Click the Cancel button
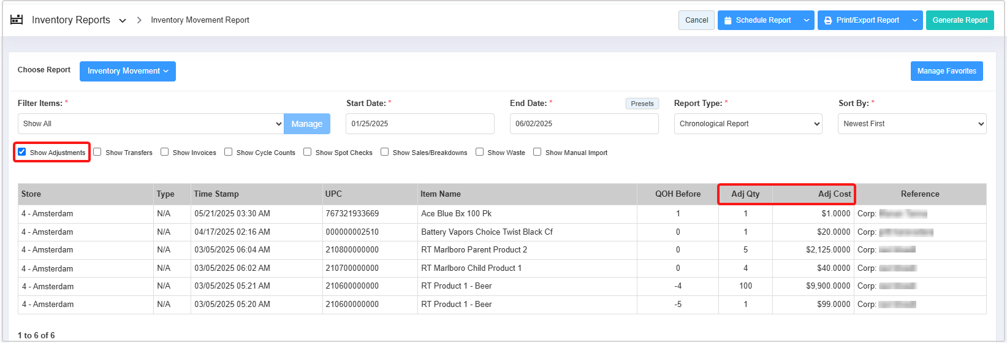The image size is (1007, 345). [x=696, y=20]
